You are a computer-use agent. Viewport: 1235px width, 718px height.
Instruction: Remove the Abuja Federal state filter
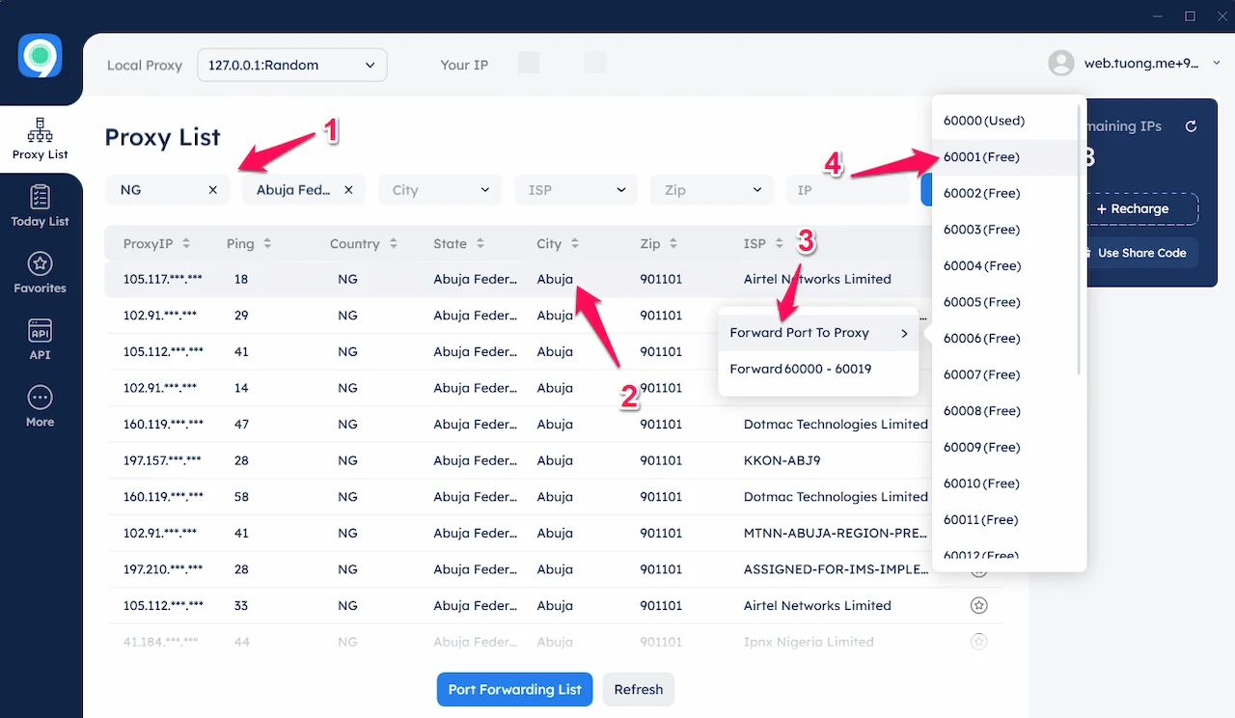coord(348,190)
